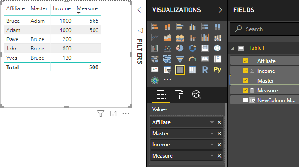Select the Scatter chart visual
299x167 pixels.
click(167, 48)
